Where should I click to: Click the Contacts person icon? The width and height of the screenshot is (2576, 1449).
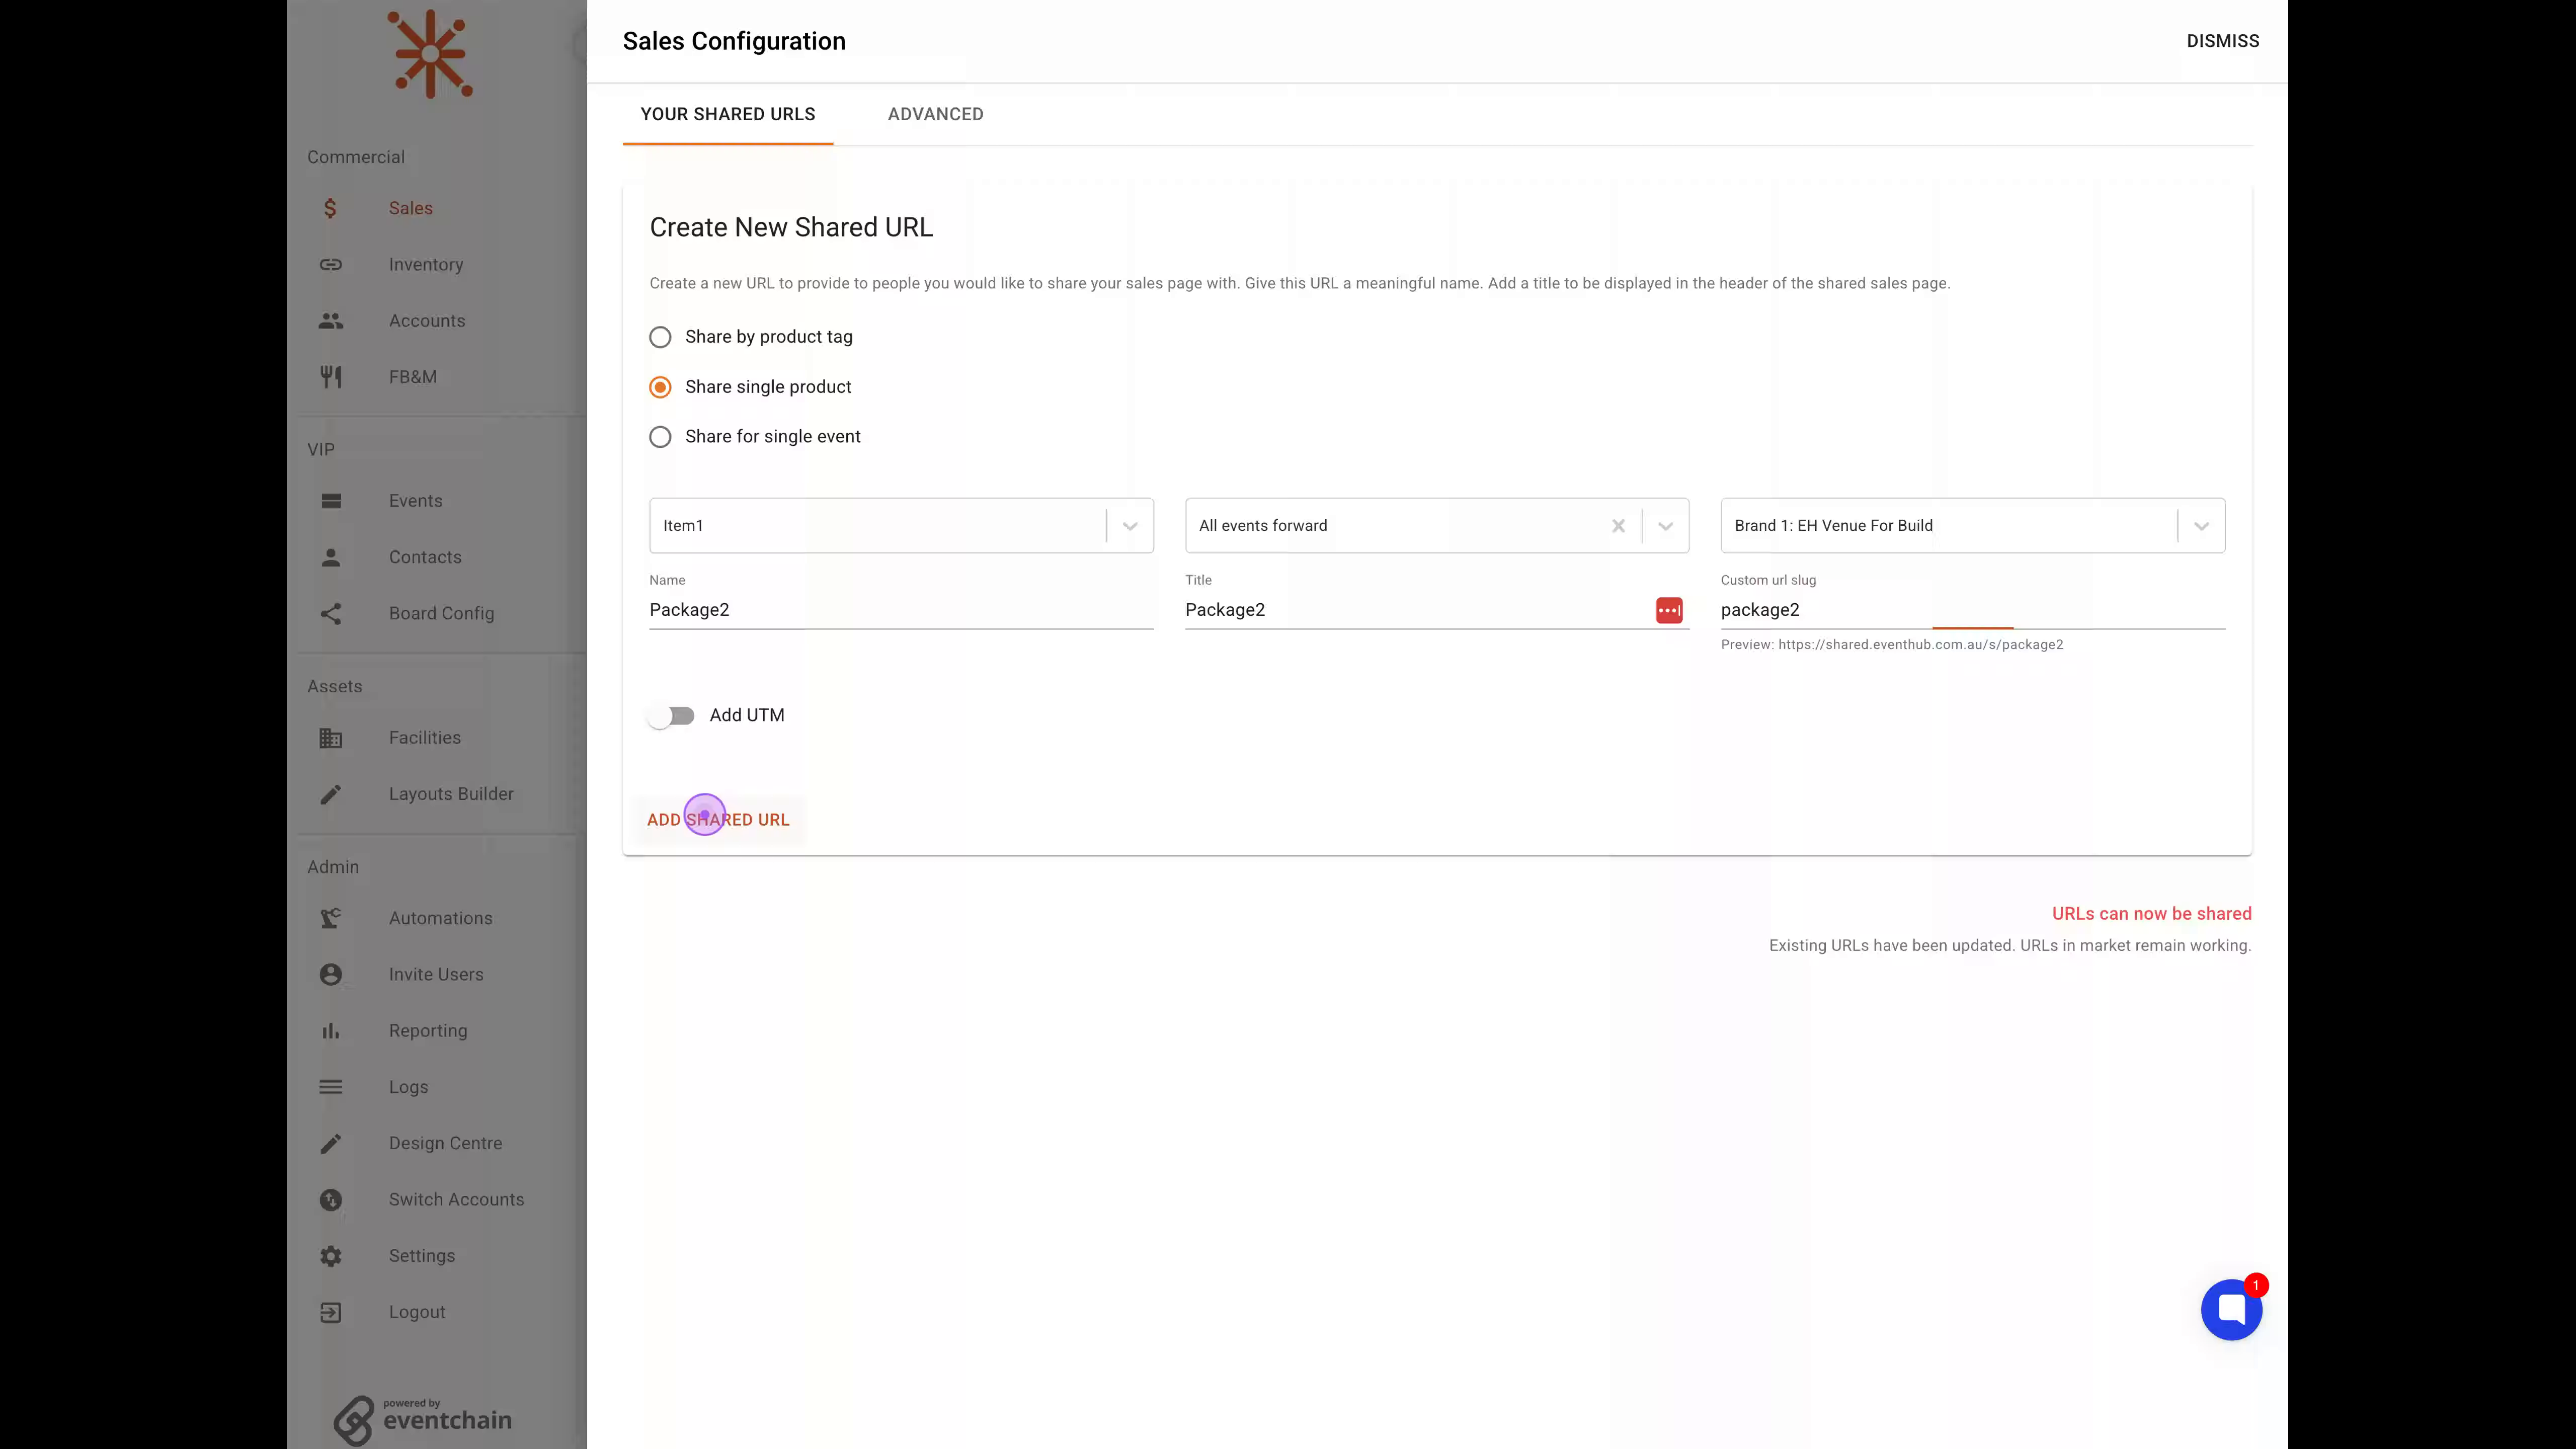331,557
